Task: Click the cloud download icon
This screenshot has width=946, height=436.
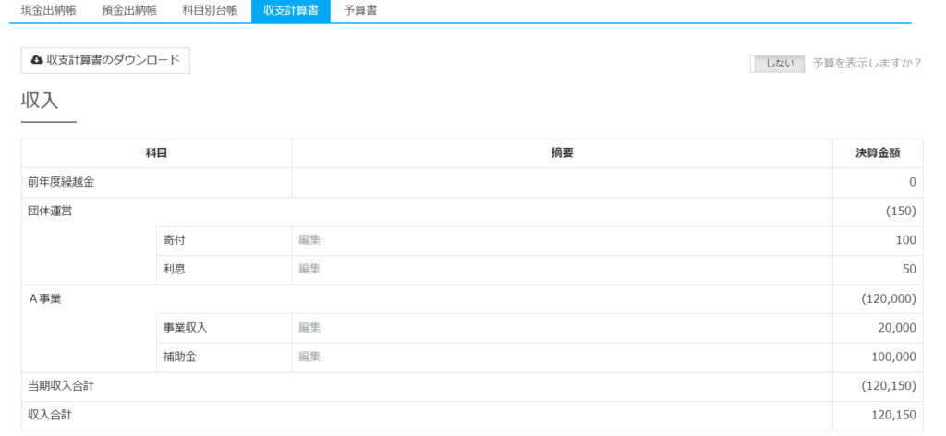Action: click(37, 60)
